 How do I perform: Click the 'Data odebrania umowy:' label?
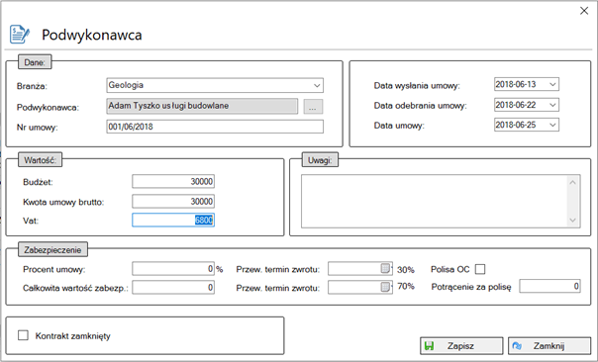[420, 106]
